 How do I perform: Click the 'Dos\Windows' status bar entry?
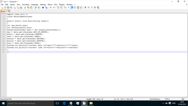point(155,99)
